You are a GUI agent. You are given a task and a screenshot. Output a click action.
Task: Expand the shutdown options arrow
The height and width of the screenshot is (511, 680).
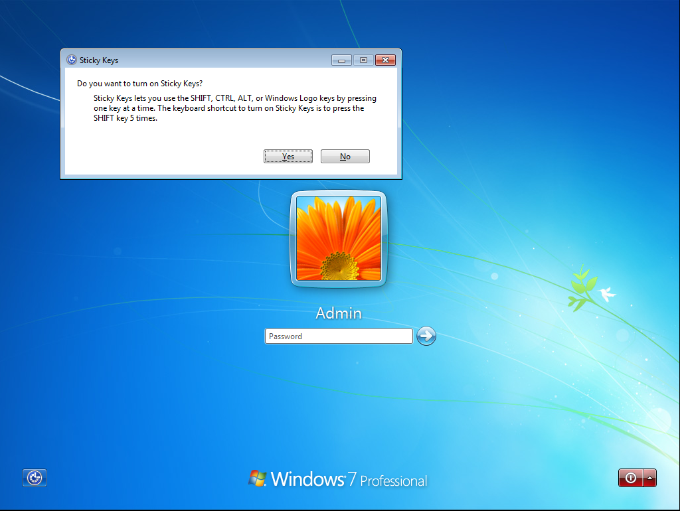[x=649, y=478]
